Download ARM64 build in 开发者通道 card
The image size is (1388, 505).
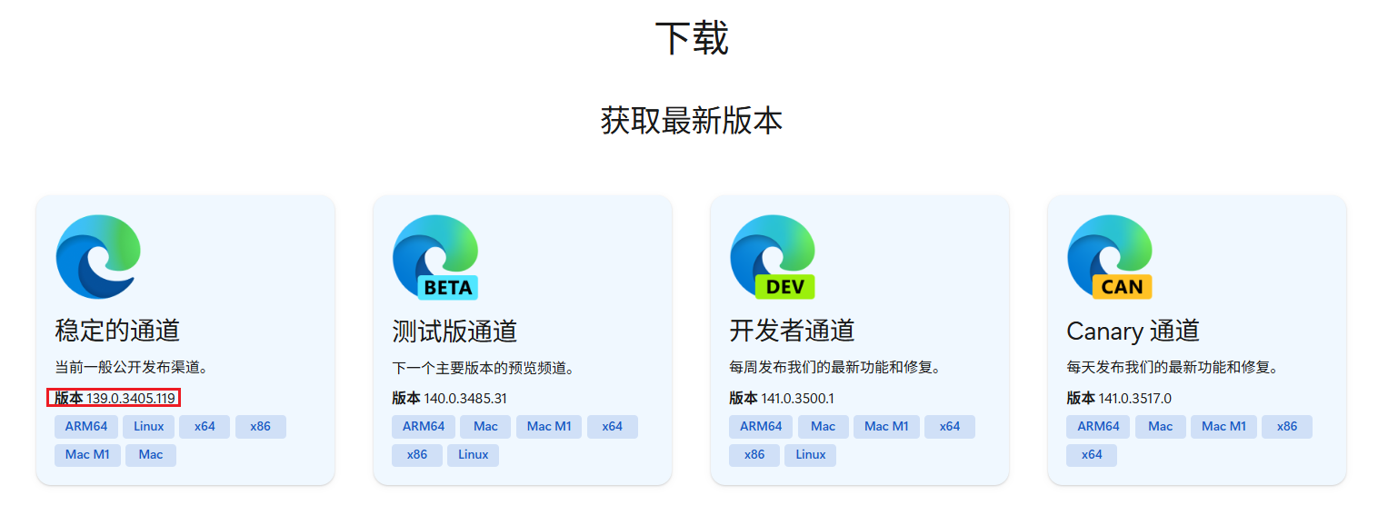coord(761,427)
